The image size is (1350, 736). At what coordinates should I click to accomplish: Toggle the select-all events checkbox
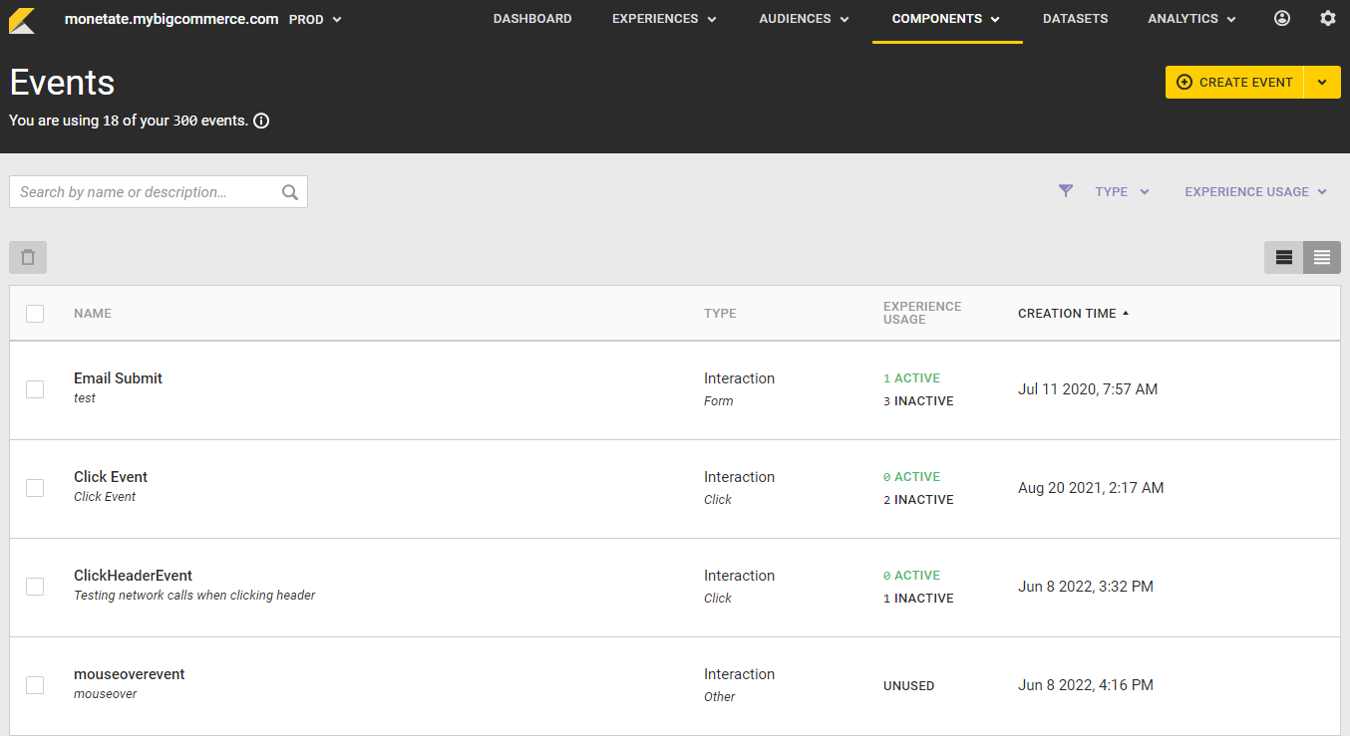[x=35, y=314]
